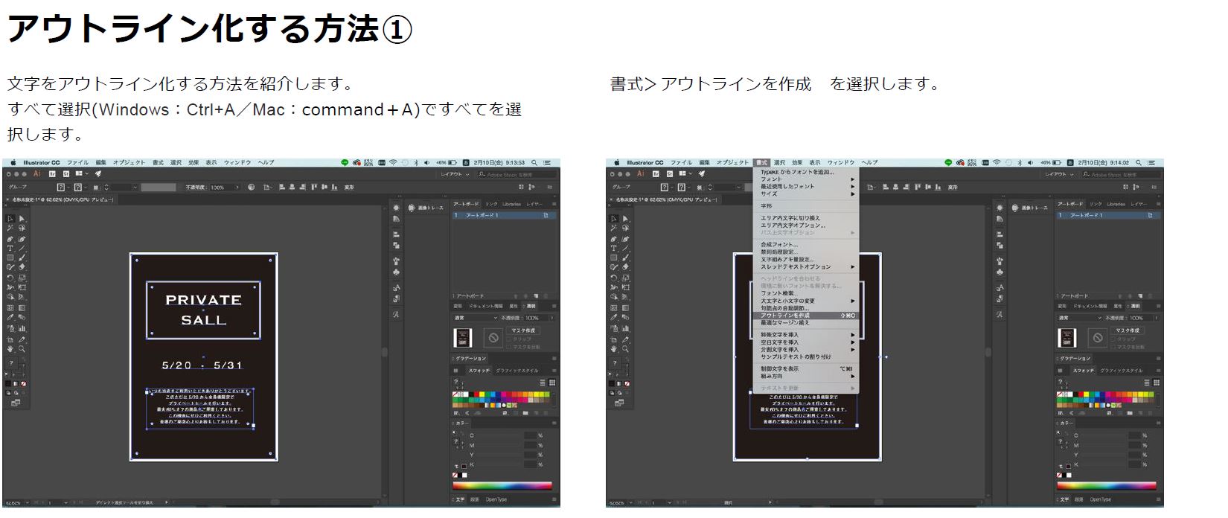Click artwork opacity thumbnail in right screenshot
The image size is (1228, 518).
pyautogui.click(x=1066, y=338)
